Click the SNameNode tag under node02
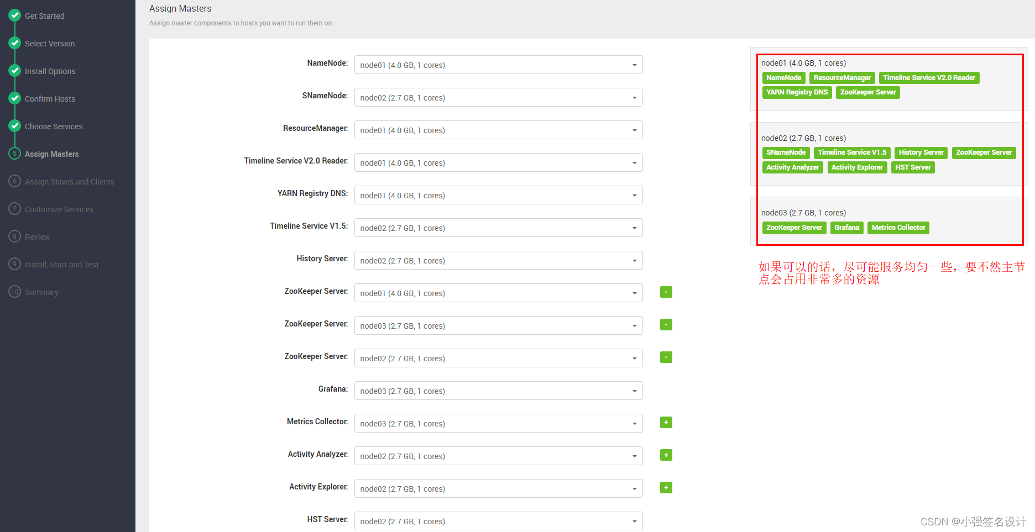The image size is (1035, 532). point(786,152)
